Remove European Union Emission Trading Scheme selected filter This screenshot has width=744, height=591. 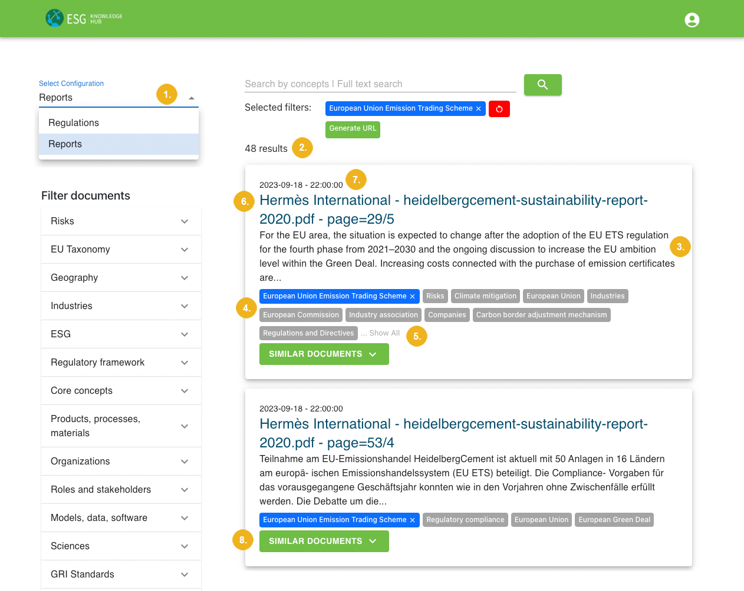click(479, 109)
